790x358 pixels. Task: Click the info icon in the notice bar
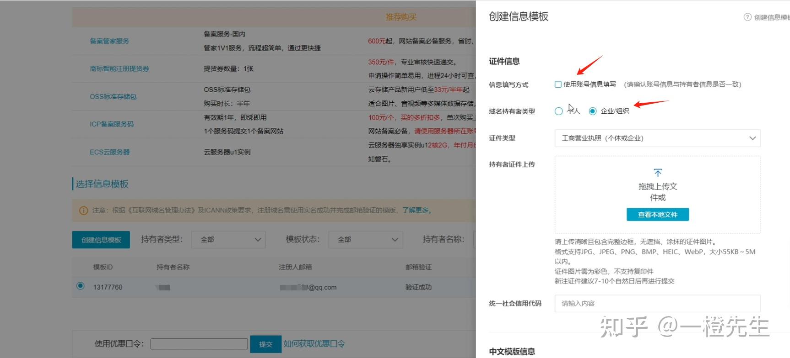click(x=83, y=211)
